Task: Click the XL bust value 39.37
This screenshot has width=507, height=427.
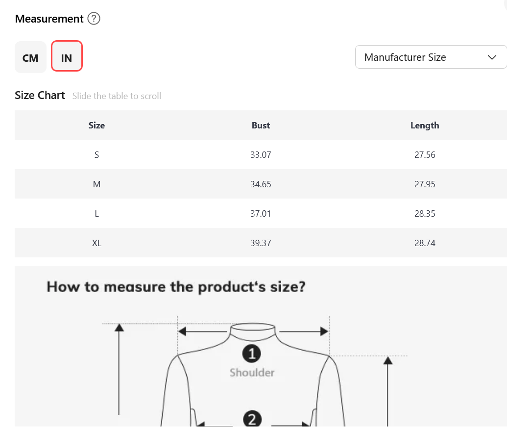Action: point(261,243)
